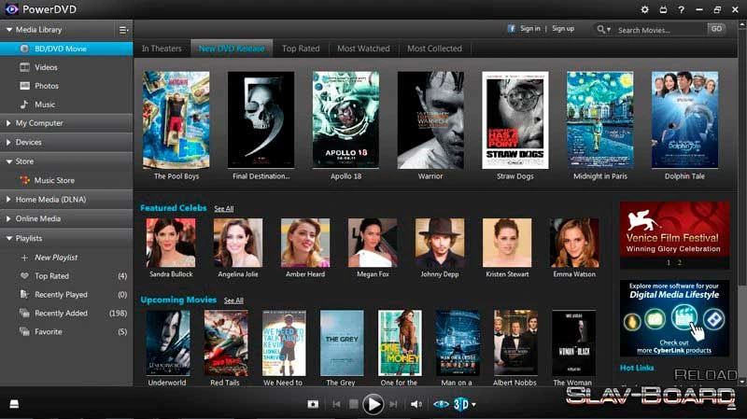747x419 pixels.
Task: Take a snapshot with the camera icon
Action: tap(313, 404)
